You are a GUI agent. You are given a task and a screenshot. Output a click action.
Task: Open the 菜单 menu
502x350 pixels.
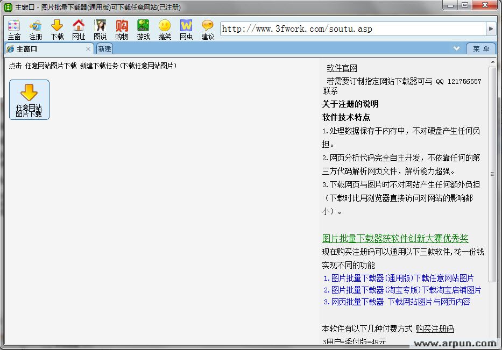pos(480,48)
